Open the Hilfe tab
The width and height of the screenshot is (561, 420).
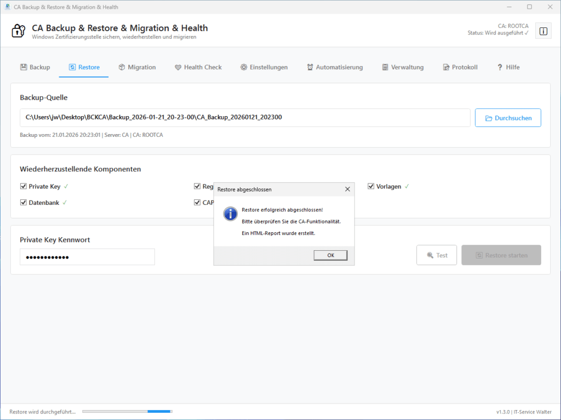(508, 67)
